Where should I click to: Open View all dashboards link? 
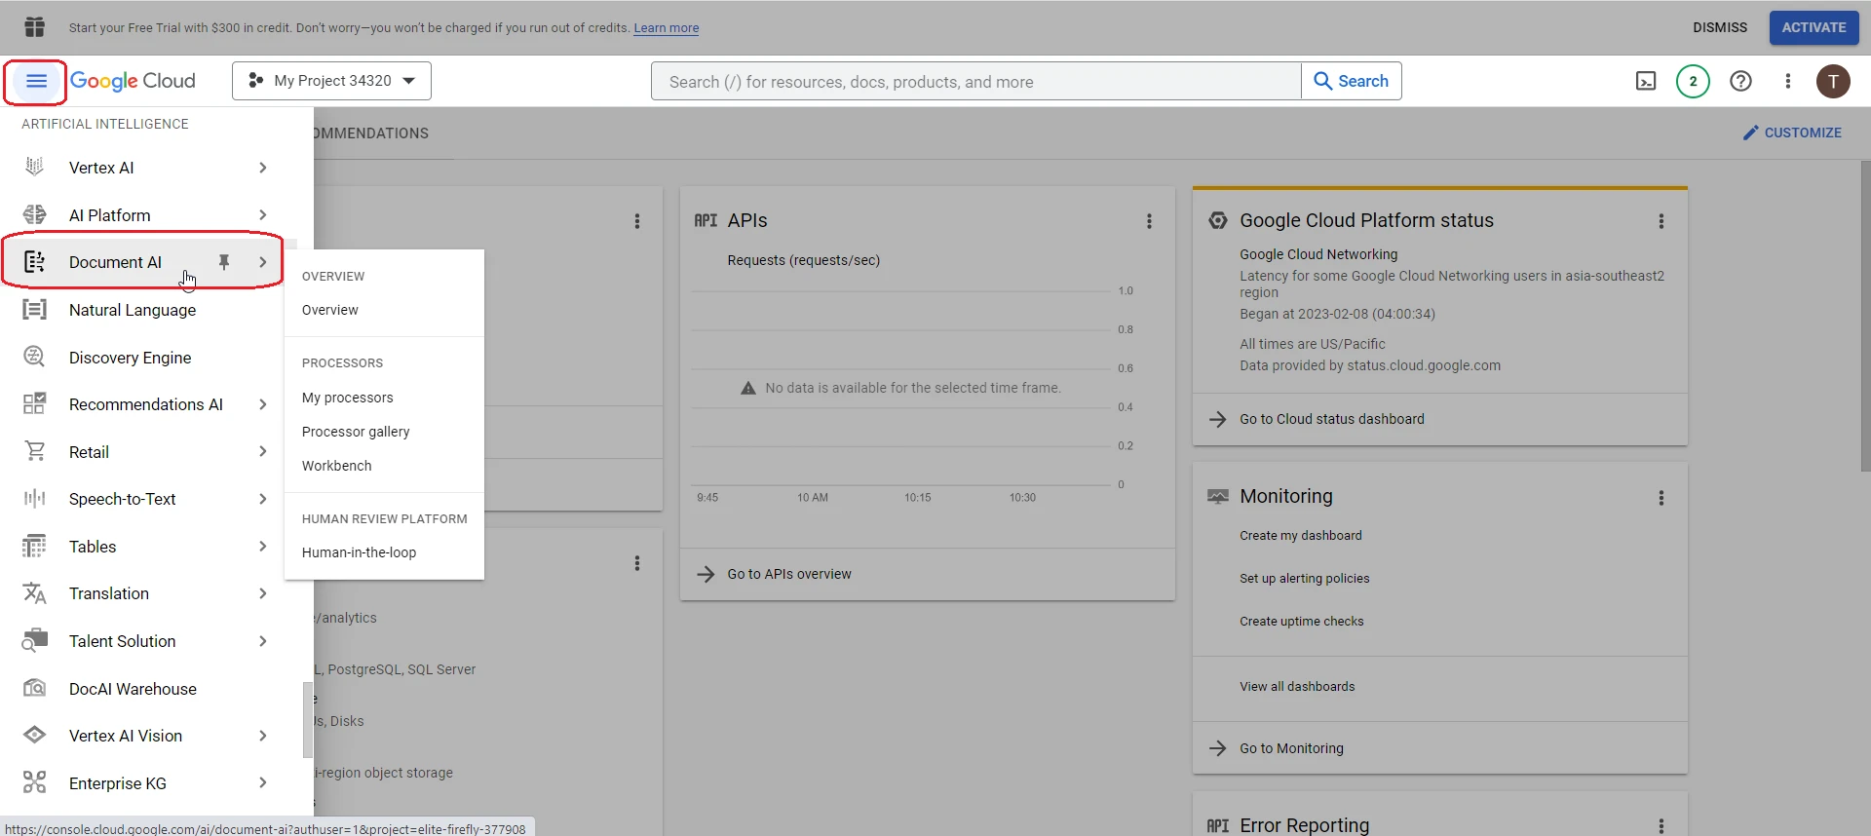pos(1297,687)
